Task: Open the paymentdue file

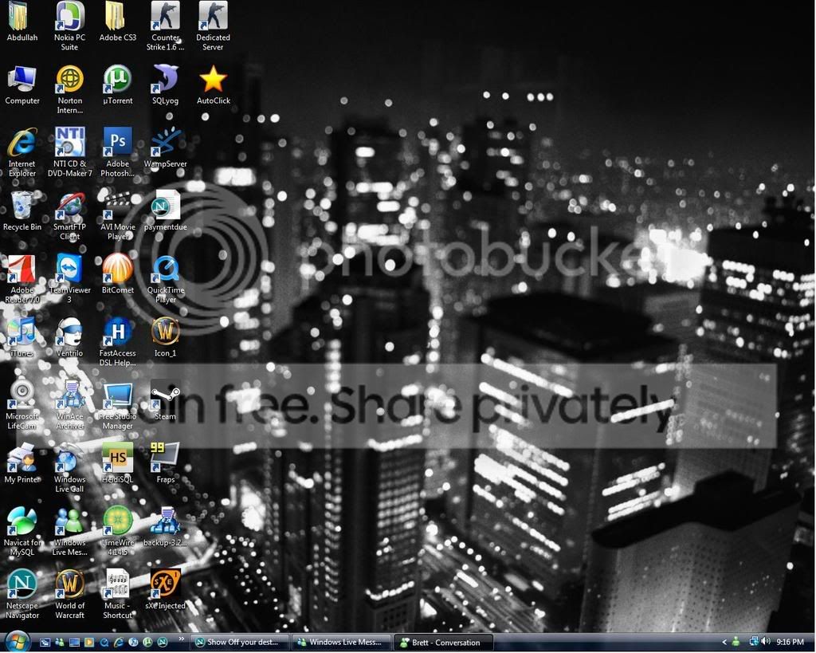Action: pyautogui.click(x=166, y=211)
